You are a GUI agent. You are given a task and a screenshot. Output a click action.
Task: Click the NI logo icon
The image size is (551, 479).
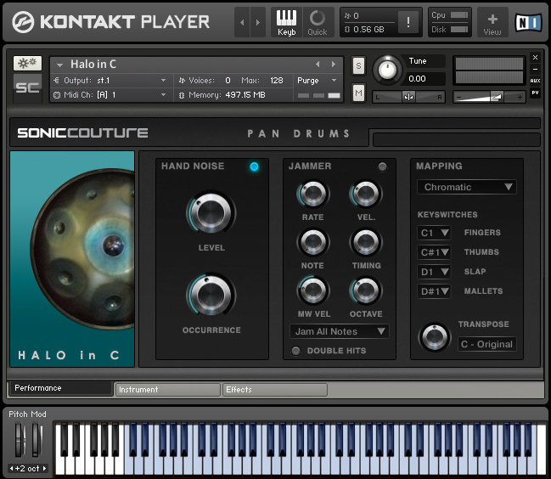(528, 22)
